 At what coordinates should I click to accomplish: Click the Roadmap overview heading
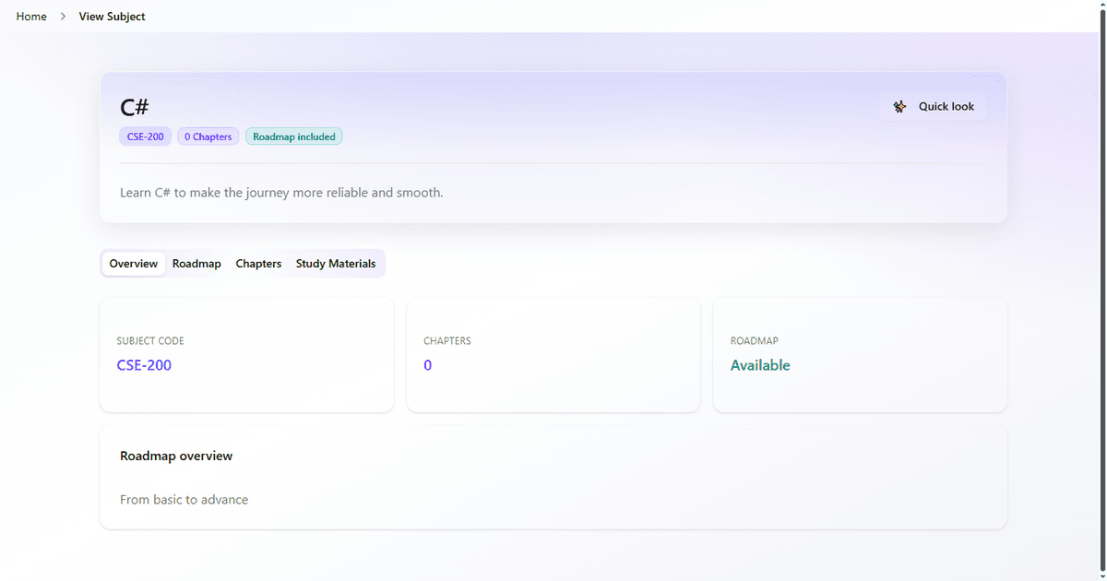tap(176, 455)
